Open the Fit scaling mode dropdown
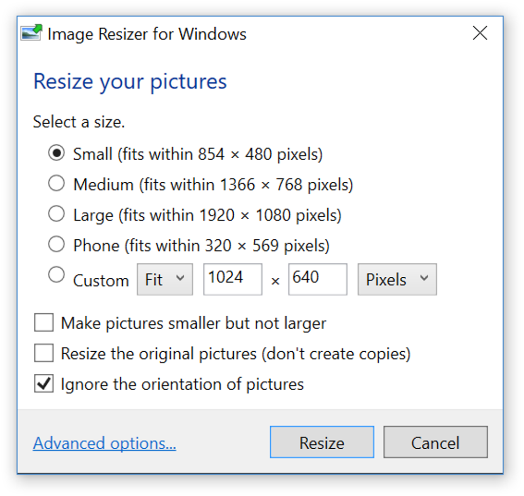The width and height of the screenshot is (524, 496). pyautogui.click(x=164, y=279)
